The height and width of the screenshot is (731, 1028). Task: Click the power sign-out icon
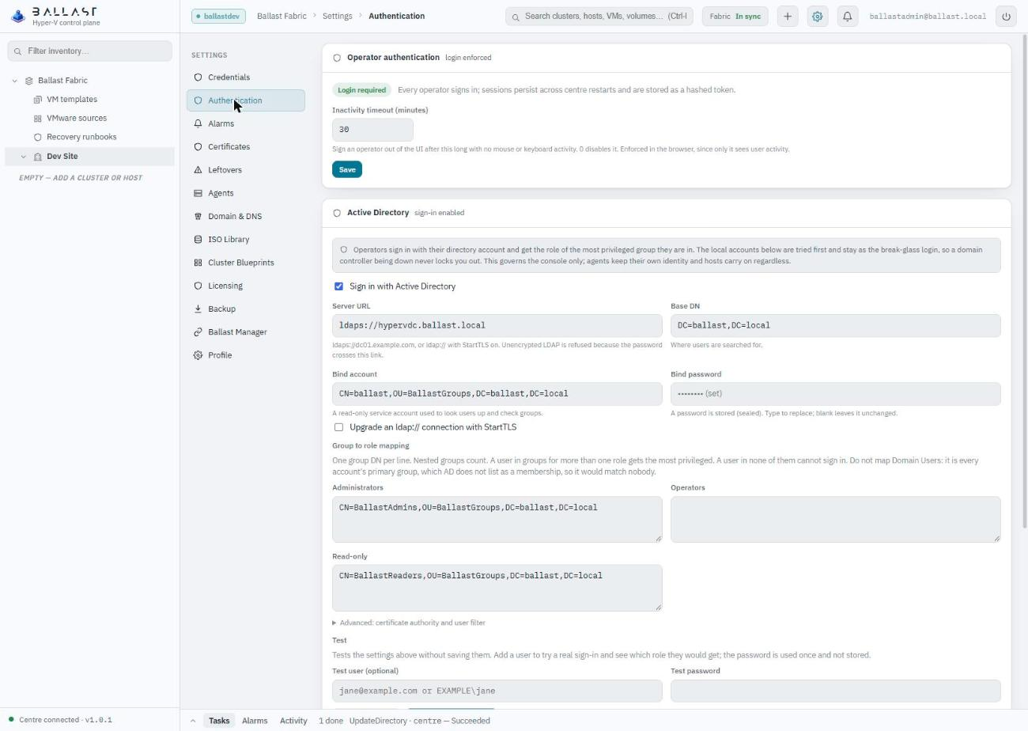tap(1006, 16)
